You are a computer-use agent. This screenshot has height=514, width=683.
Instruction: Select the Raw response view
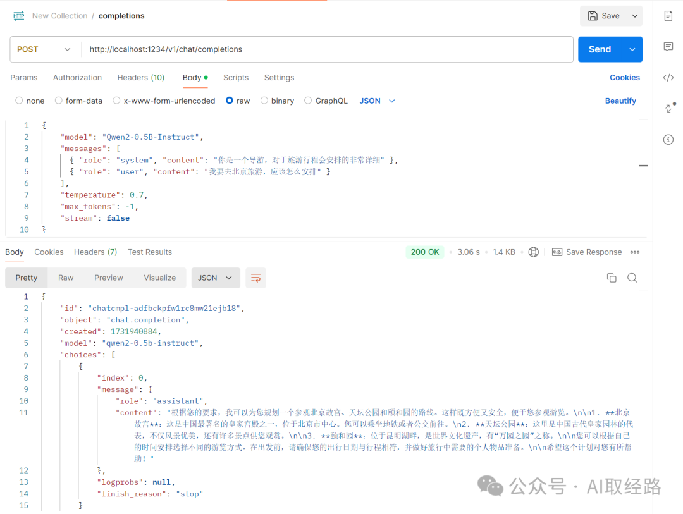(66, 278)
